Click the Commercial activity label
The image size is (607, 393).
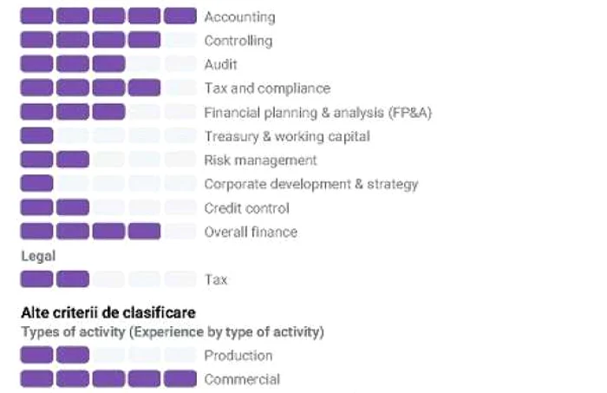(x=242, y=379)
